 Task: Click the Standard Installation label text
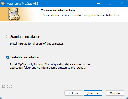(x=25, y=37)
